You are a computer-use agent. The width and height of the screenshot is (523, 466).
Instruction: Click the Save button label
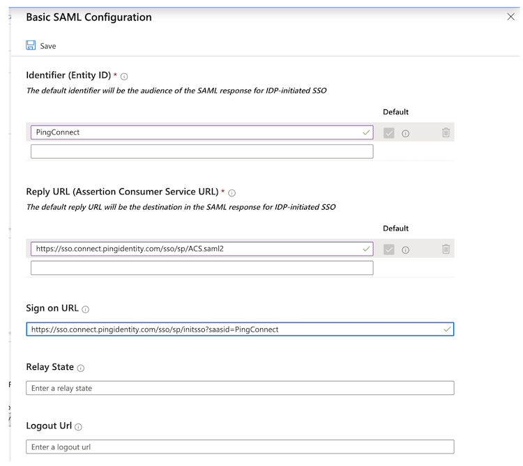tap(48, 46)
